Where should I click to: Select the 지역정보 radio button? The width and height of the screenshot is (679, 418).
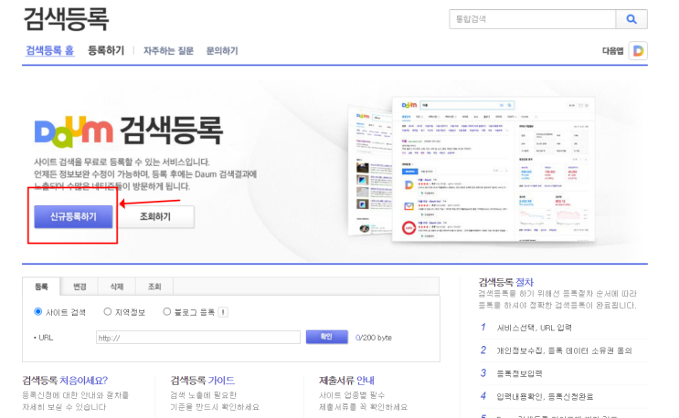pyautogui.click(x=108, y=311)
